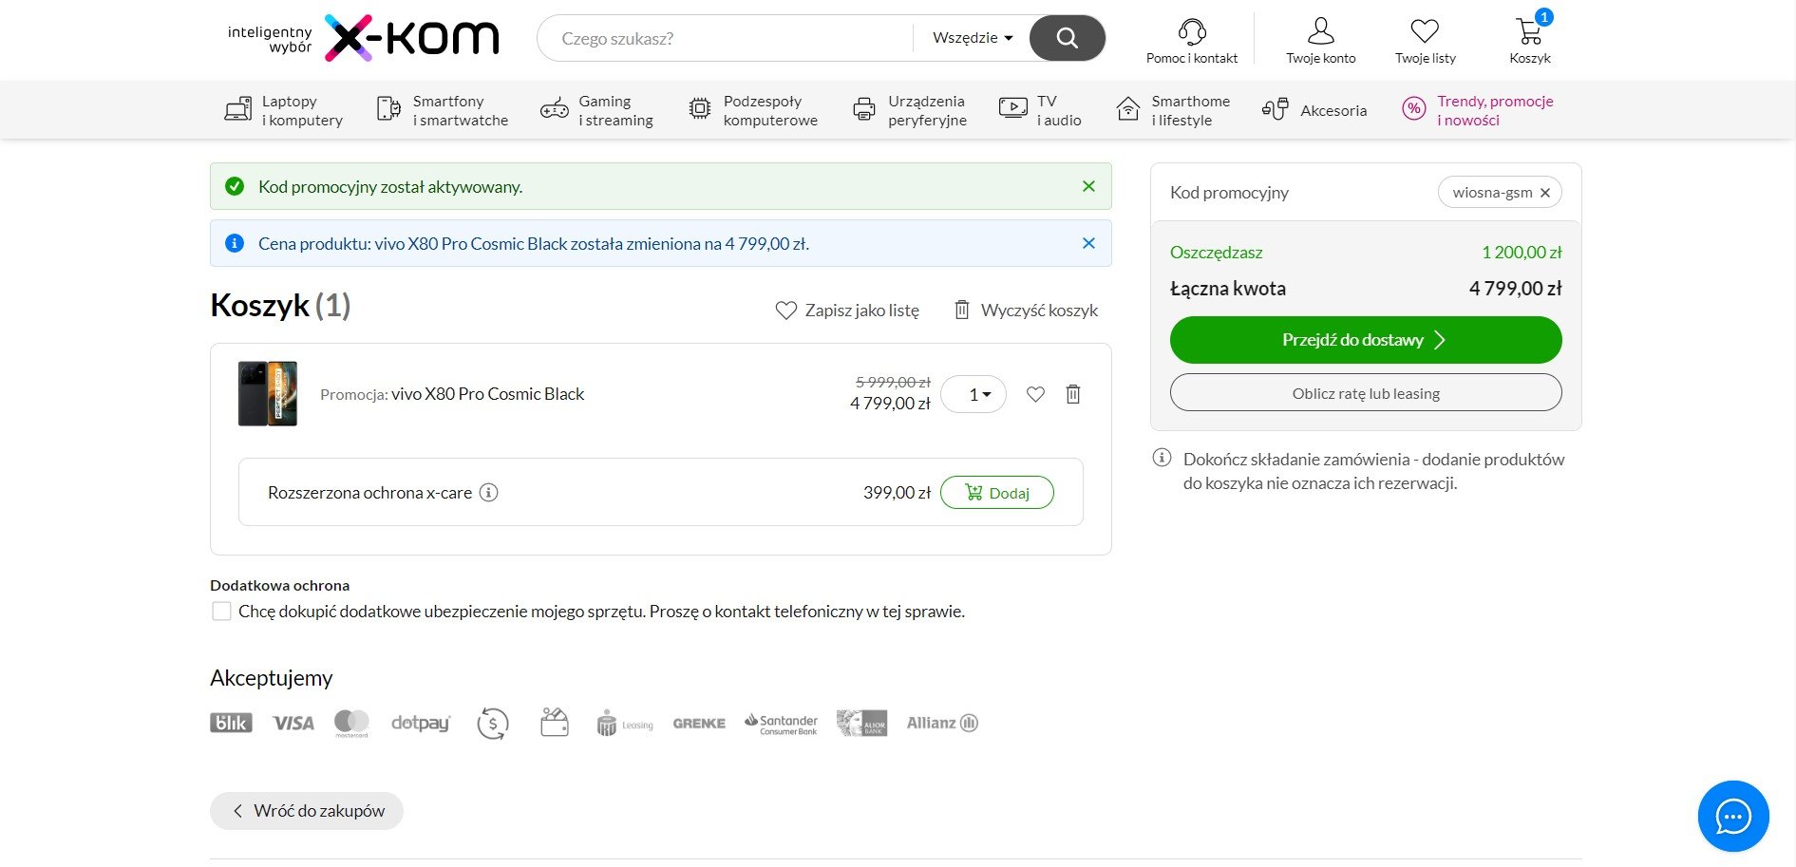
Task: Open Twoje konto user icon
Action: (1320, 31)
